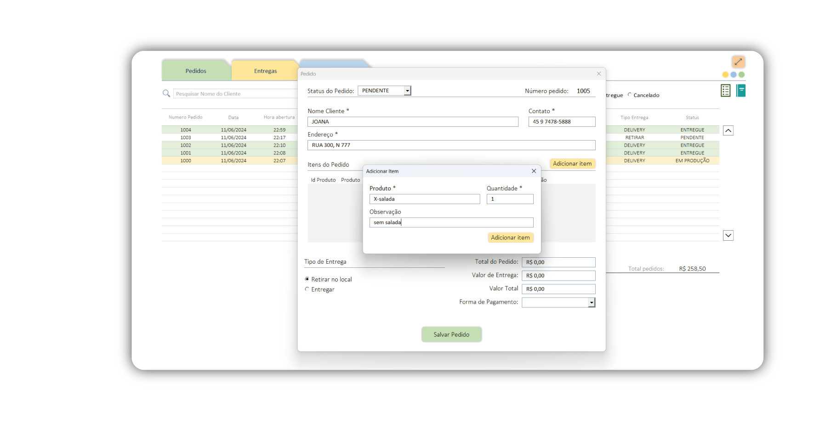Switch to the Pedidos tab

coord(196,71)
